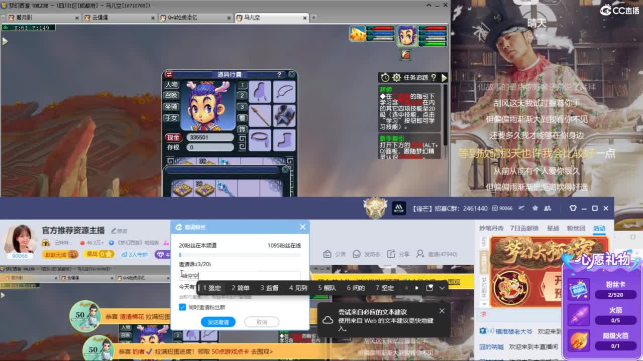Open the gear settings in 任务追踪 header

[x=396, y=77]
